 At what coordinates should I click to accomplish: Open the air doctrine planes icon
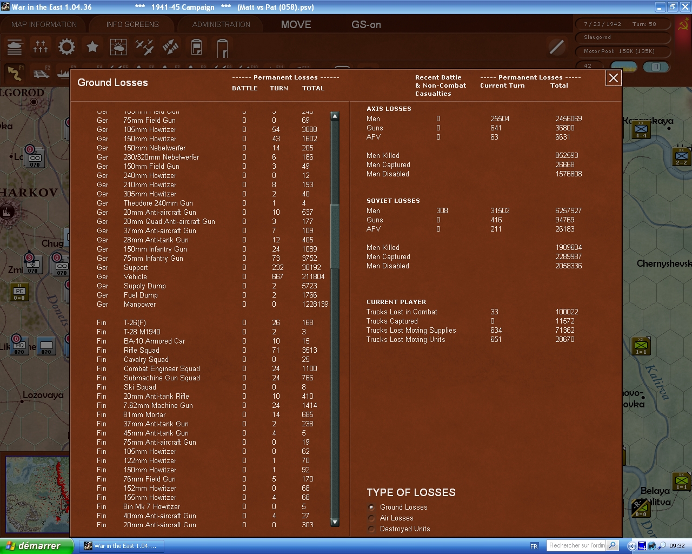click(x=144, y=47)
